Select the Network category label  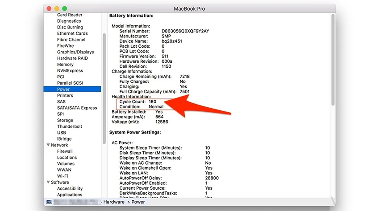click(x=59, y=145)
